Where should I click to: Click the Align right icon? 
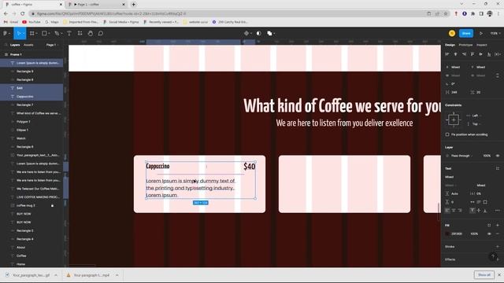point(464,54)
